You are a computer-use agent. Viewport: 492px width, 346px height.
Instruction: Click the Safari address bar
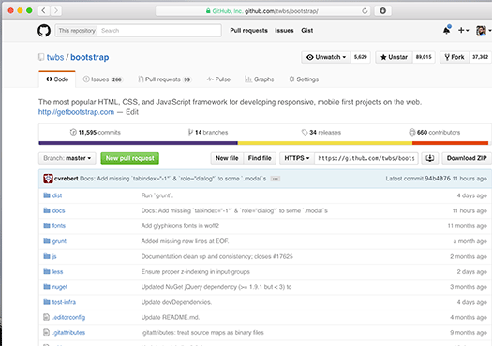(263, 11)
